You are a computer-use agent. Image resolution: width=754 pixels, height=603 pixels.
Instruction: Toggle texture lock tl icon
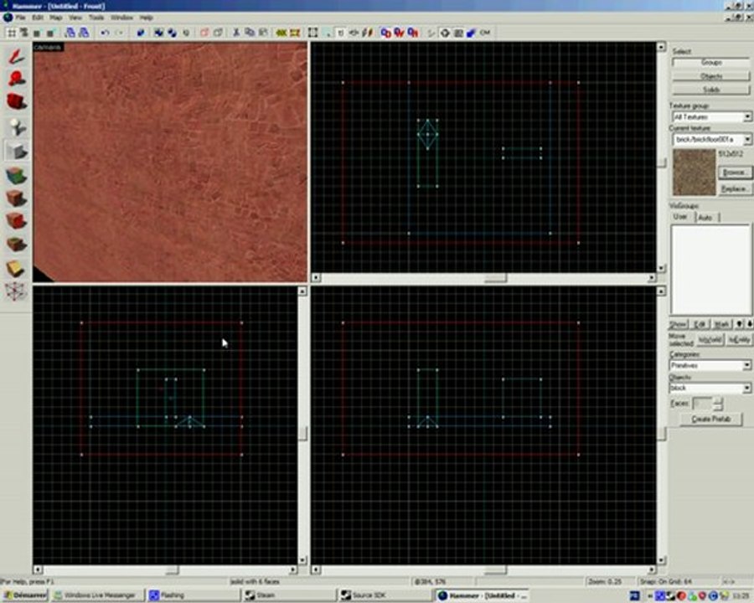click(341, 33)
